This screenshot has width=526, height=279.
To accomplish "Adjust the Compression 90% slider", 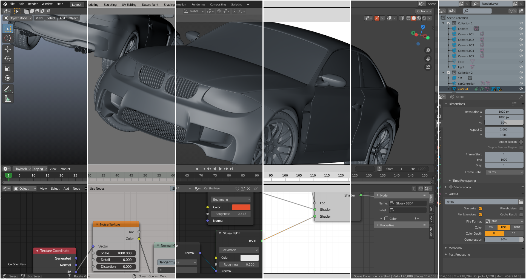I will (504, 240).
